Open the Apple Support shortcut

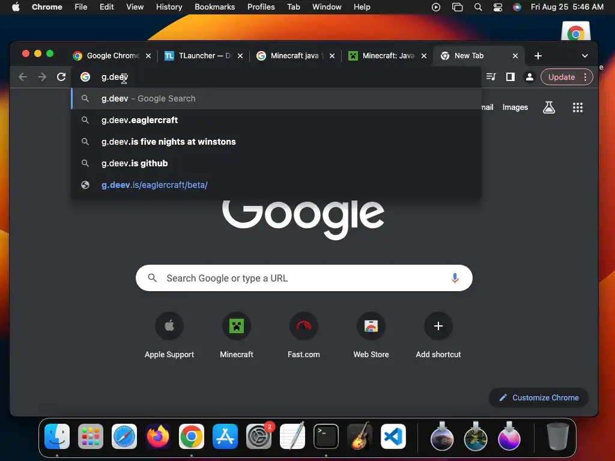[169, 335]
